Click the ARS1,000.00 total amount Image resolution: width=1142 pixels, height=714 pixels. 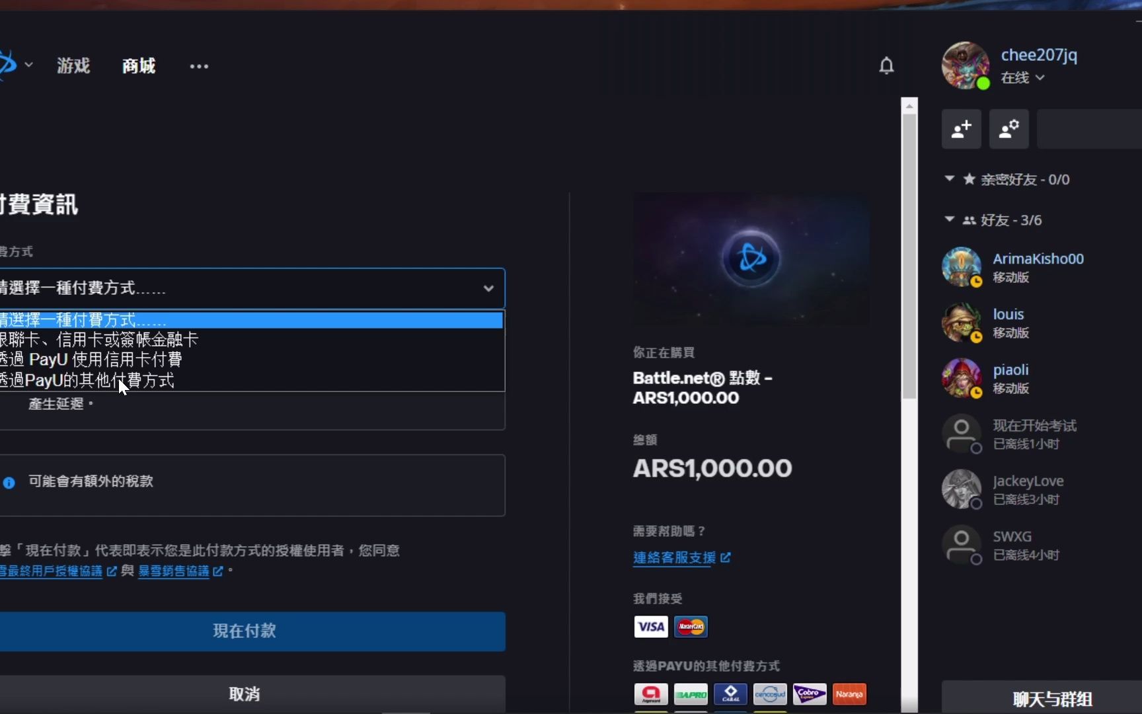point(712,469)
